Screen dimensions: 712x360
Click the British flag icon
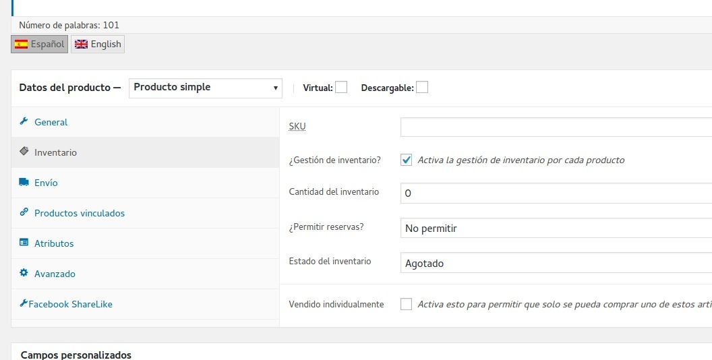[81, 44]
